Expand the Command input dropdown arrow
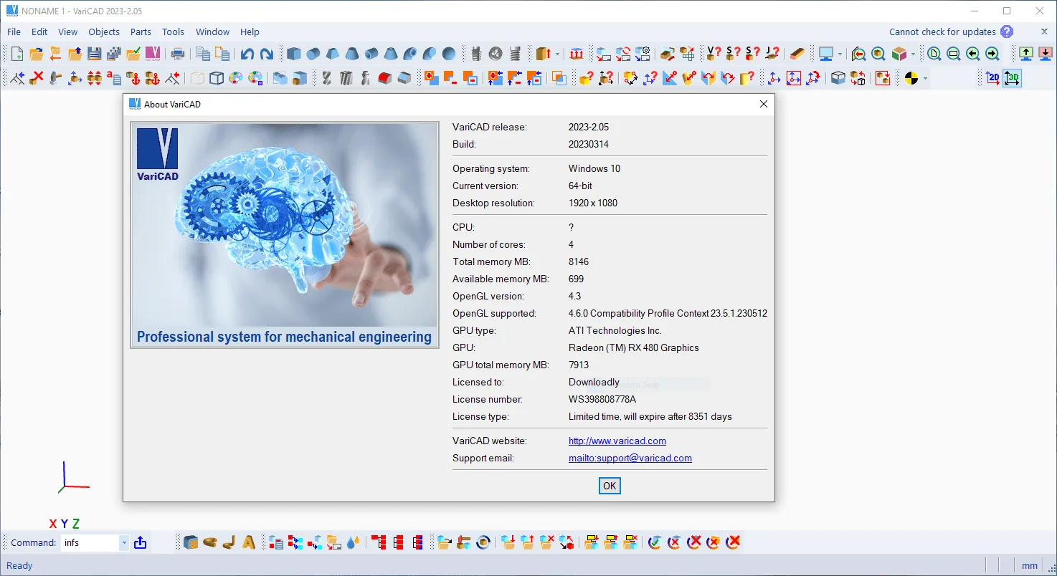 [124, 543]
